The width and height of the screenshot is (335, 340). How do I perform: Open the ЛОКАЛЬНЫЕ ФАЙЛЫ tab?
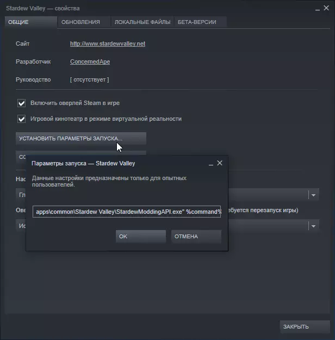[142, 22]
